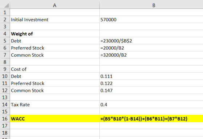This screenshot has width=203, height=139.
Task: Select the cell with value 0.147
Action: tap(151, 90)
